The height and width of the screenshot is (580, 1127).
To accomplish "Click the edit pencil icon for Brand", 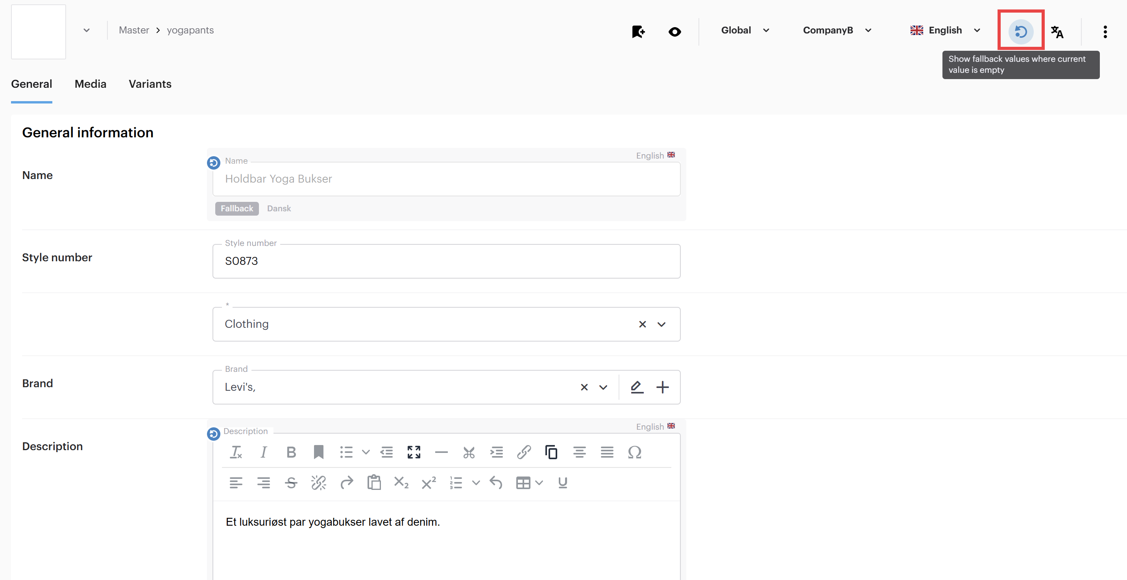I will point(637,387).
